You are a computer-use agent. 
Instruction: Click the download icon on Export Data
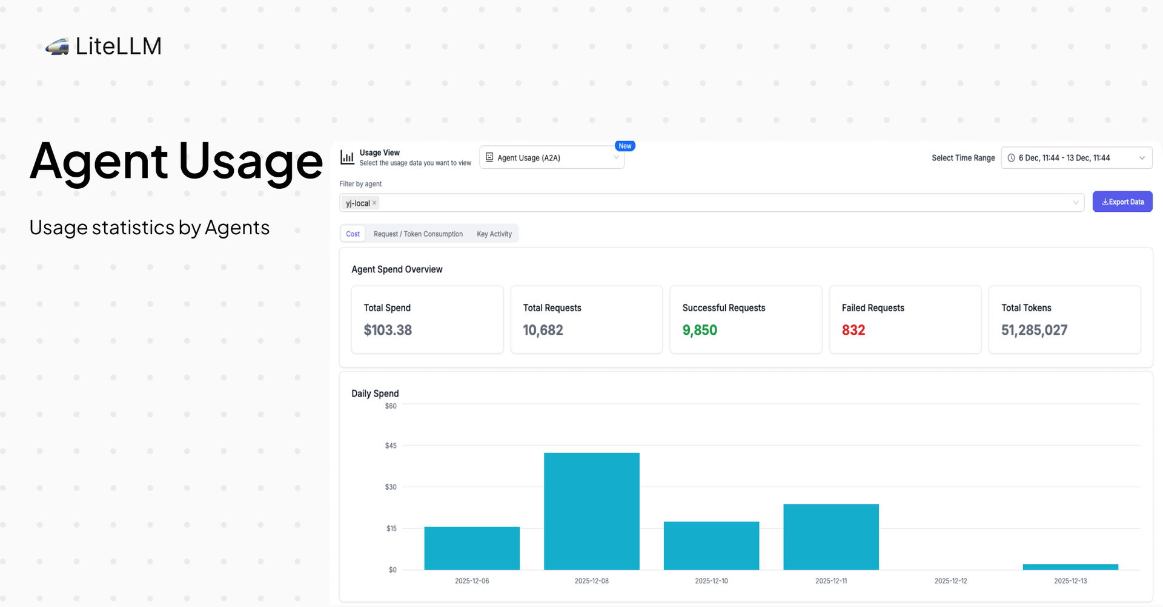click(1105, 202)
